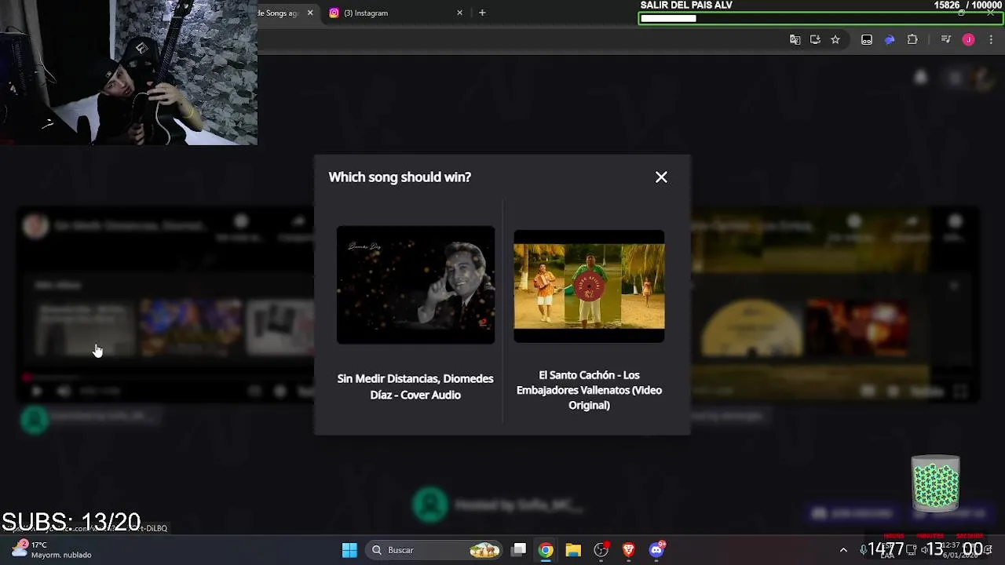The image size is (1005, 565).
Task: Open the round dark icon with red badge in taskbar
Action: 601,550
